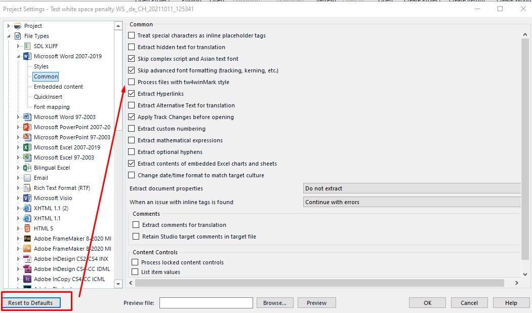Viewport: 532px width, 313px height.
Task: Select the HTML 5 file type icon
Action: click(27, 228)
